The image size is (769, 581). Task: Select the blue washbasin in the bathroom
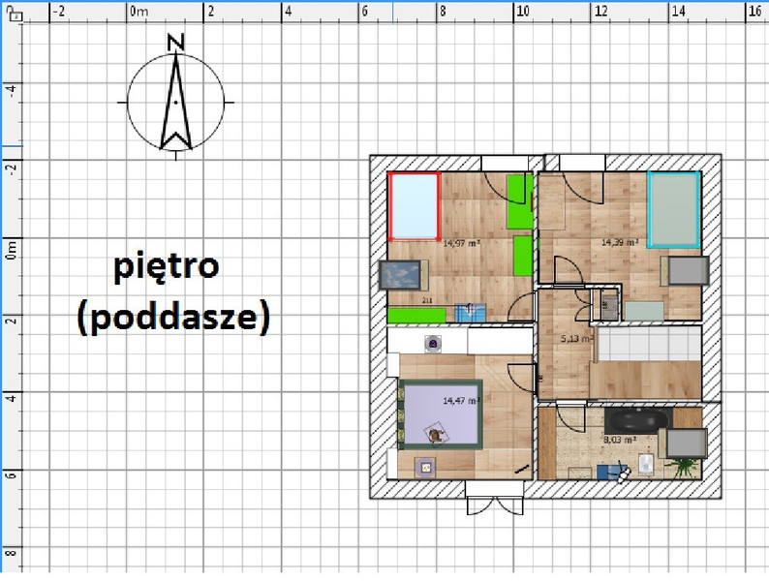(x=608, y=473)
